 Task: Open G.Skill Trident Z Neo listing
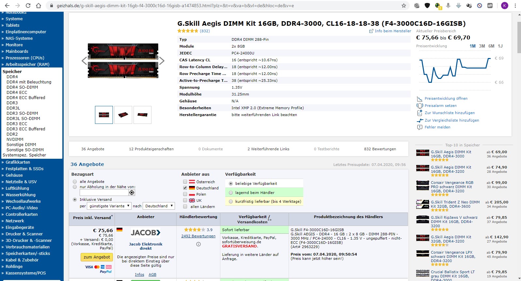455,204
